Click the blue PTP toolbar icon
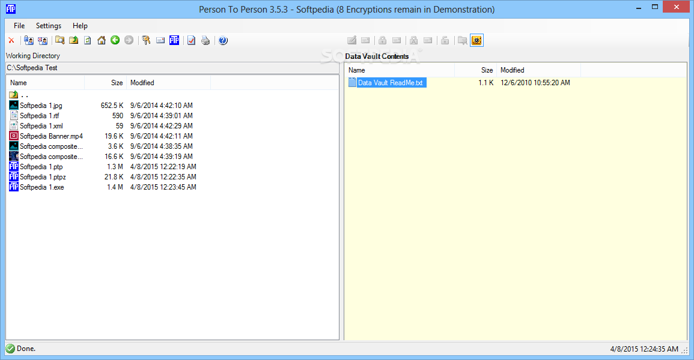694x360 pixels. [174, 41]
